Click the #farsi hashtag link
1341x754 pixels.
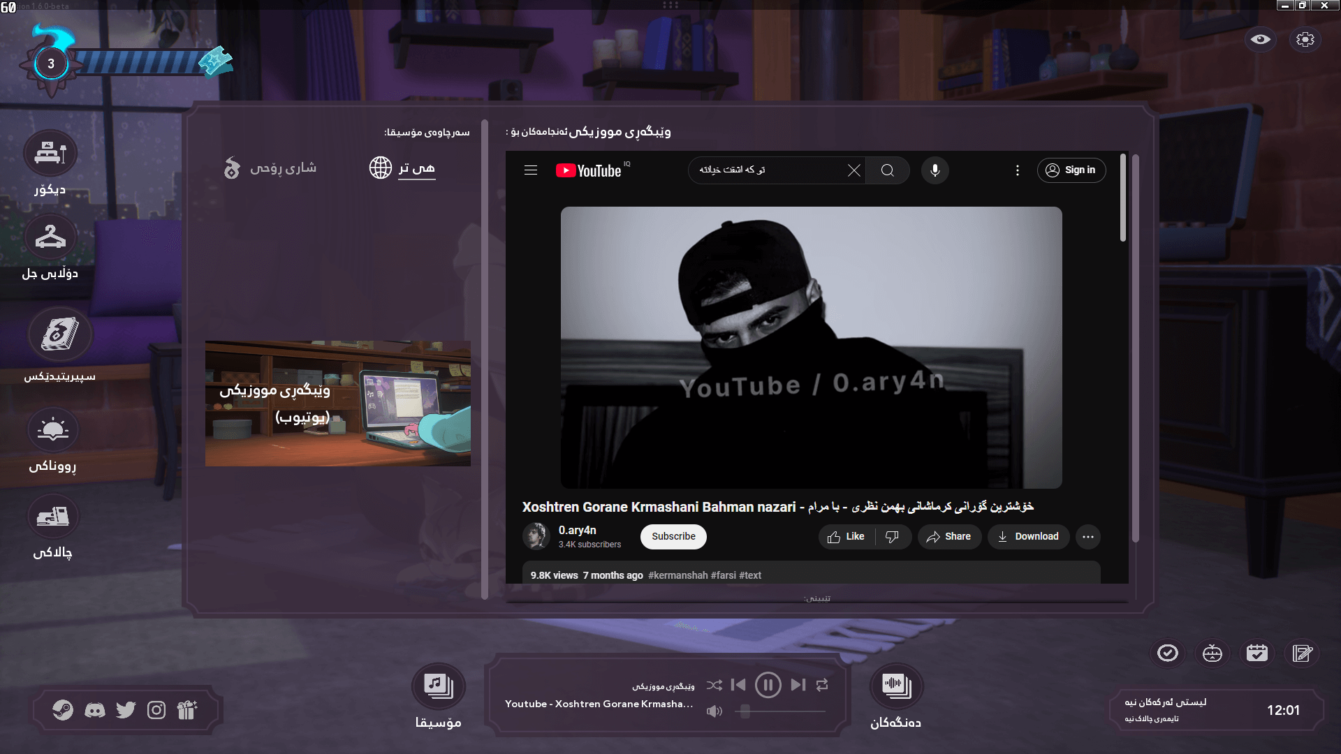point(724,575)
